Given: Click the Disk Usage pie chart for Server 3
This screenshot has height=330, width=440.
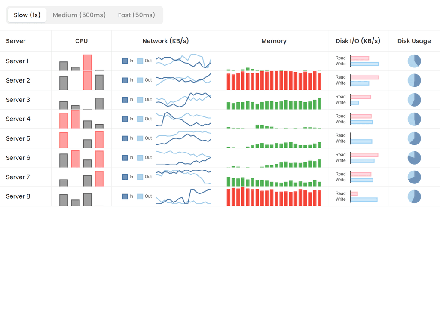Looking at the screenshot, I should 414,100.
